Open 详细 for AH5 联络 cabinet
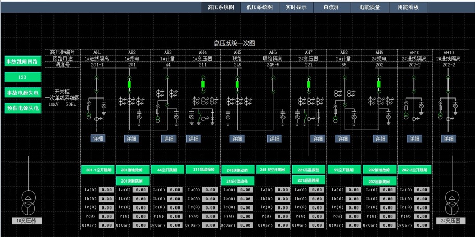This screenshot has height=237, width=475. [237, 138]
